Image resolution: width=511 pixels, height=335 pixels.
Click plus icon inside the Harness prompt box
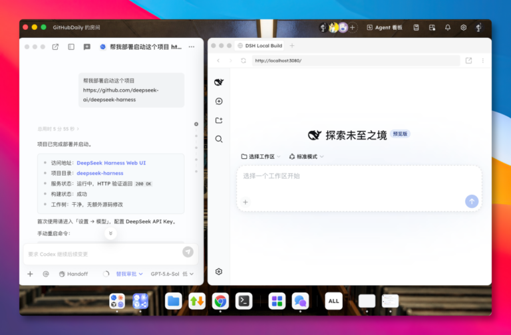[x=246, y=202]
